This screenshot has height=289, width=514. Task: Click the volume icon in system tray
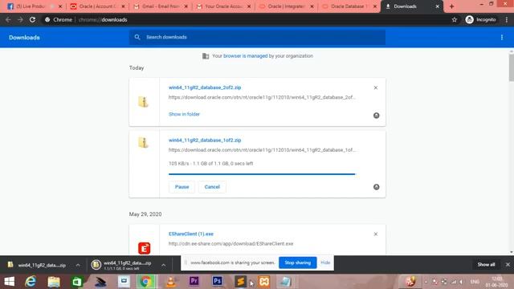(x=461, y=282)
